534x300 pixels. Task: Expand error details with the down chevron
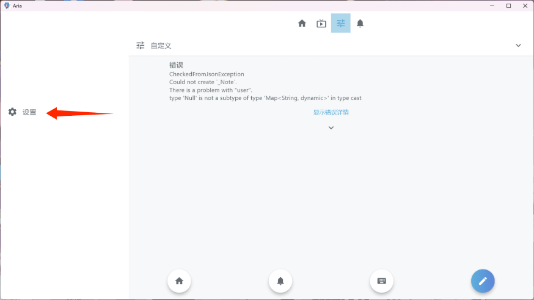pos(331,128)
